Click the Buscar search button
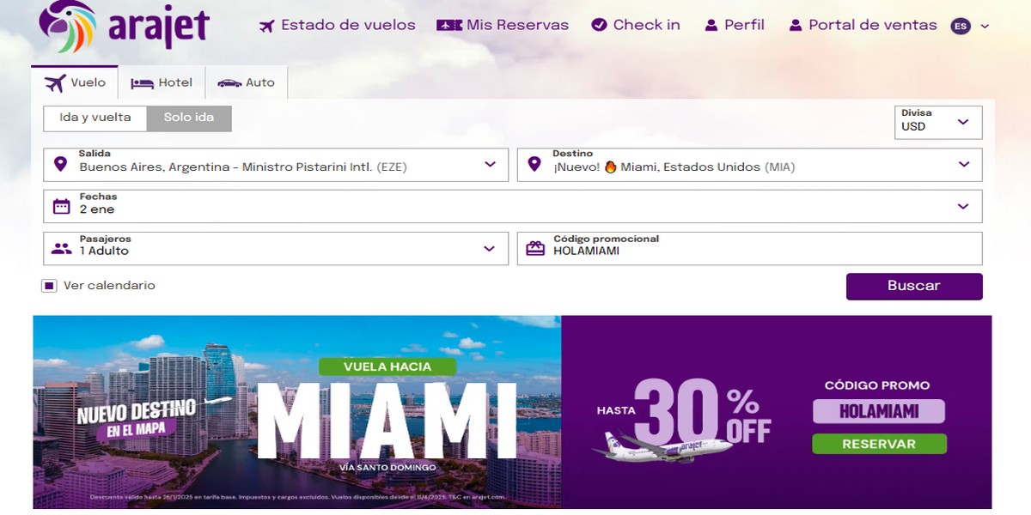The height and width of the screenshot is (515, 1031). tap(914, 286)
